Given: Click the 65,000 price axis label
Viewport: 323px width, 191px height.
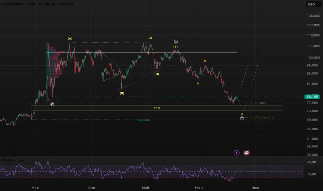Looking at the screenshot, I should coord(312,129).
